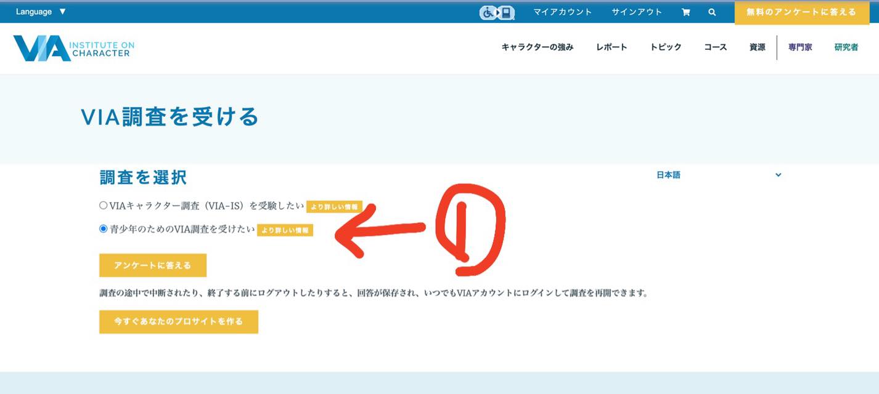The width and height of the screenshot is (879, 394).
Task: Click より詳しい情報 beside VIA-IS option
Action: [x=333, y=207]
